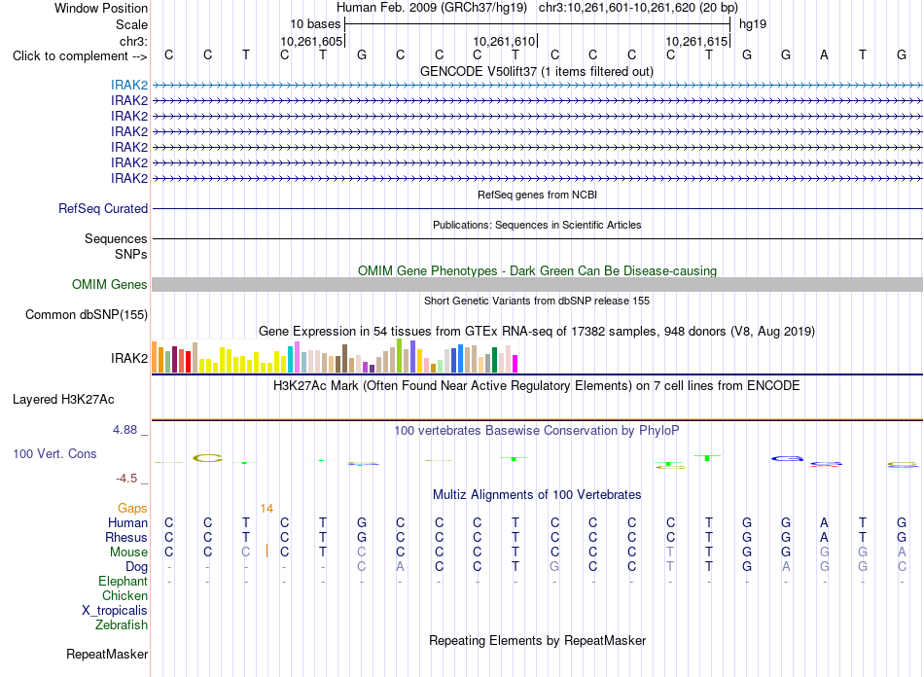
Task: Click the magenta last bar in GTEx chart
Action: tap(515, 364)
